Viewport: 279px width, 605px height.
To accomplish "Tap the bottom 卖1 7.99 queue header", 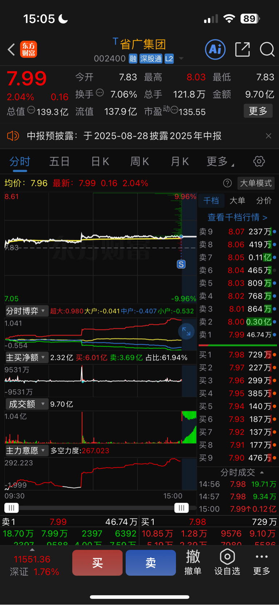I will pos(70,522).
